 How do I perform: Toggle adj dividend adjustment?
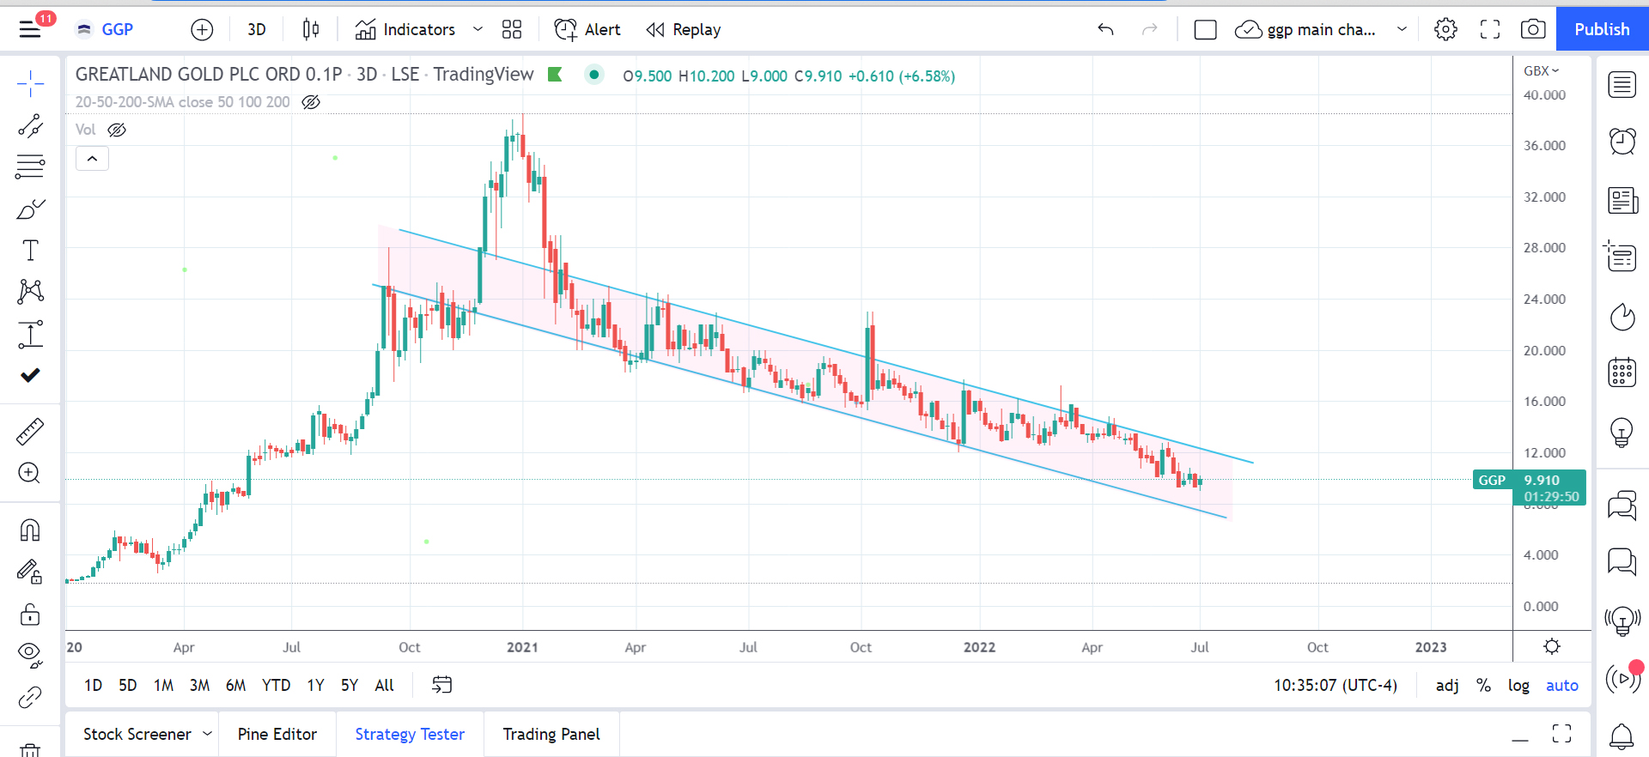[x=1447, y=685]
